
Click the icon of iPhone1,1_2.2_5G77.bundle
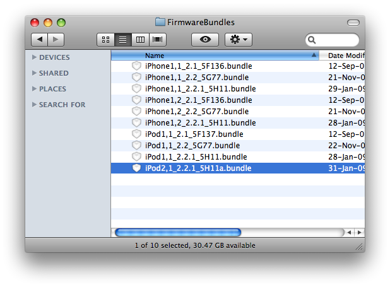point(136,78)
